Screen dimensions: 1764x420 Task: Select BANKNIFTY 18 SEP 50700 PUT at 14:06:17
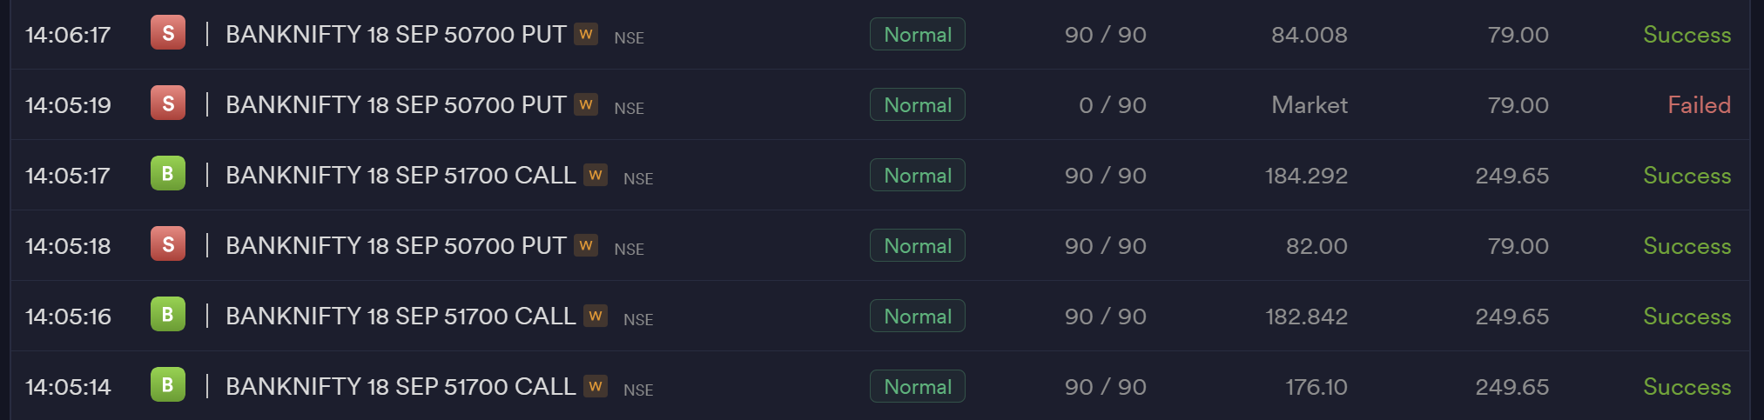click(396, 34)
